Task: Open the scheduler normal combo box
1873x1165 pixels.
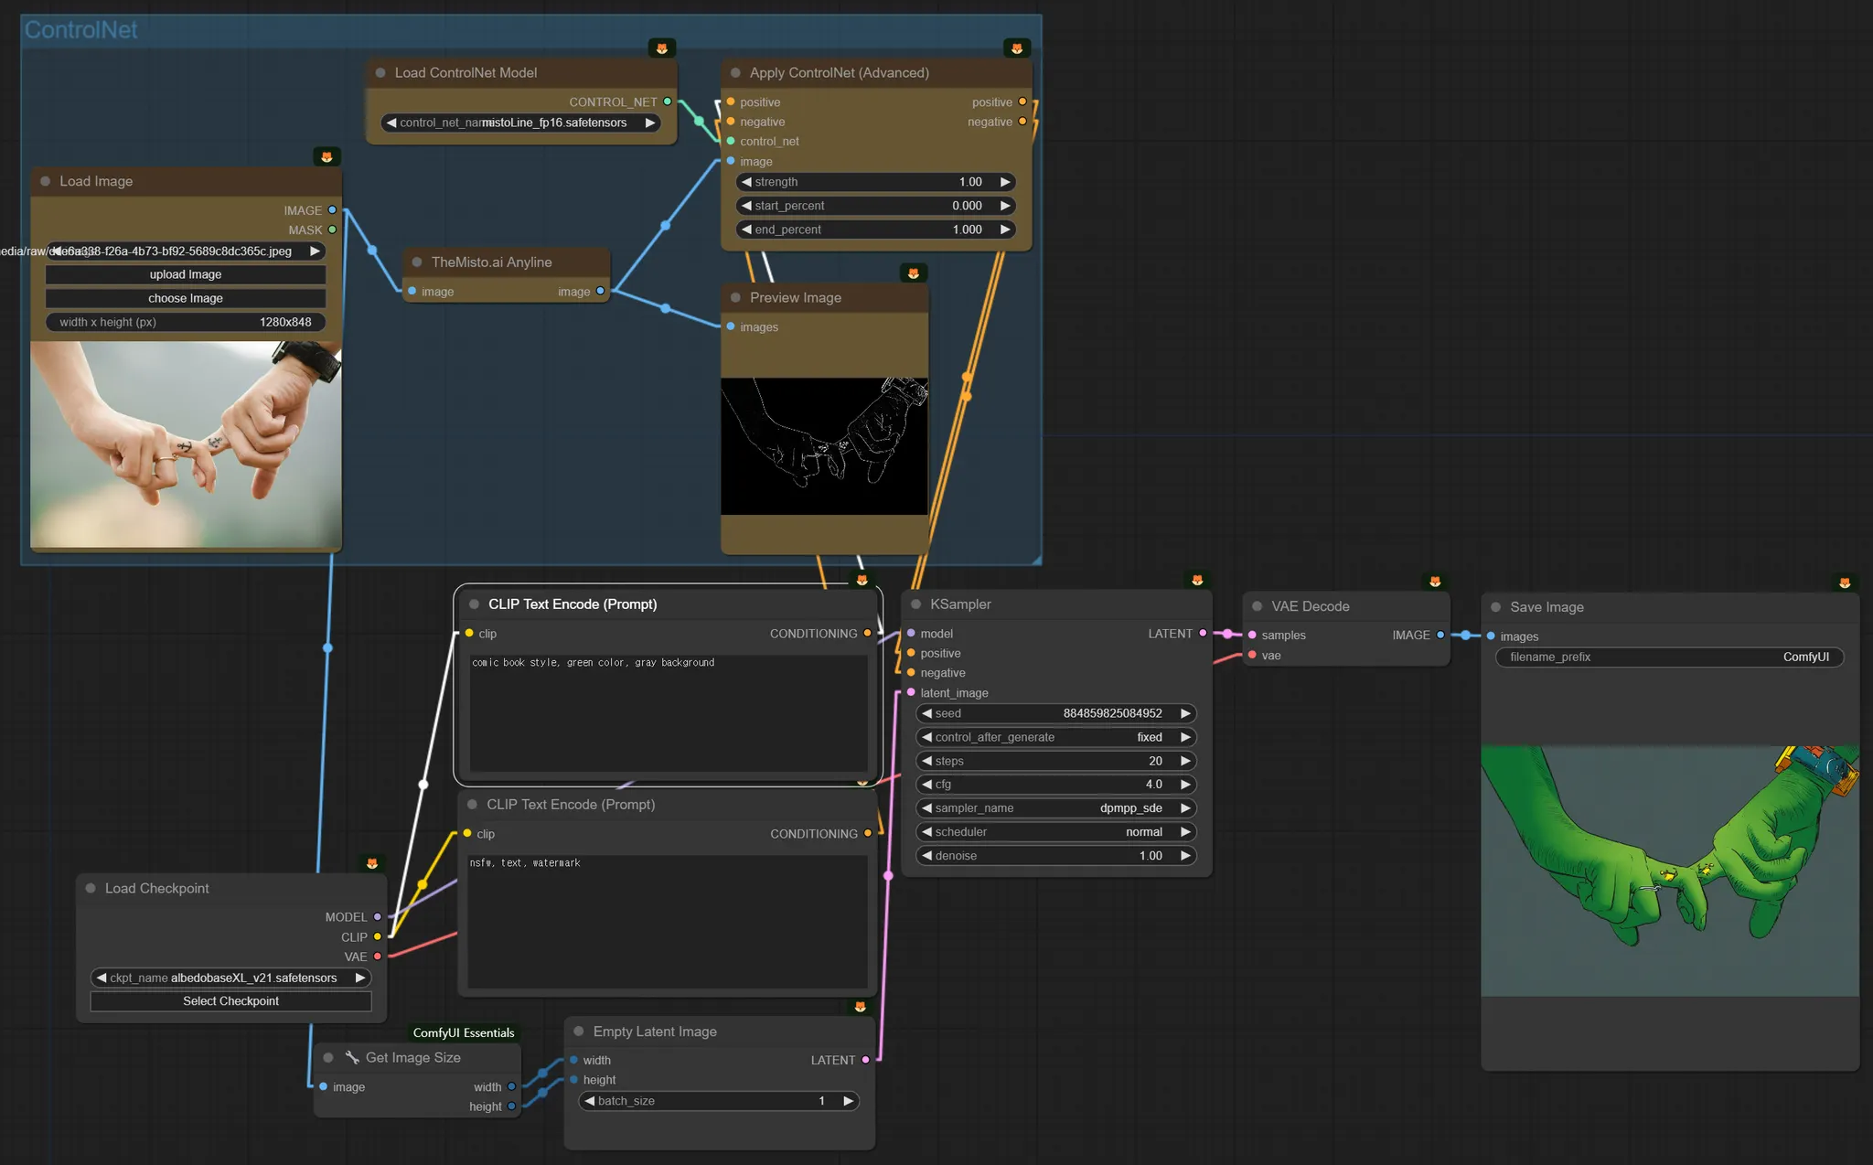Action: click(x=1055, y=832)
